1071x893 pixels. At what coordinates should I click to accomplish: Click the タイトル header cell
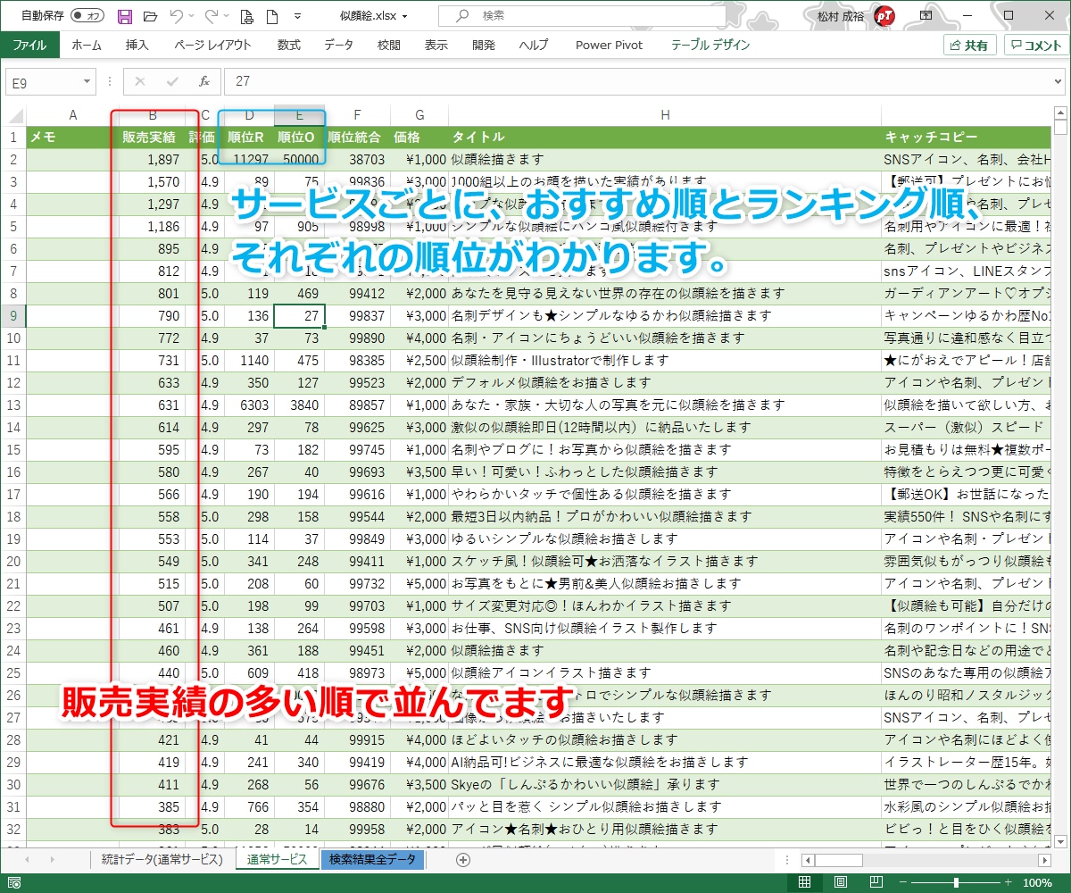665,138
